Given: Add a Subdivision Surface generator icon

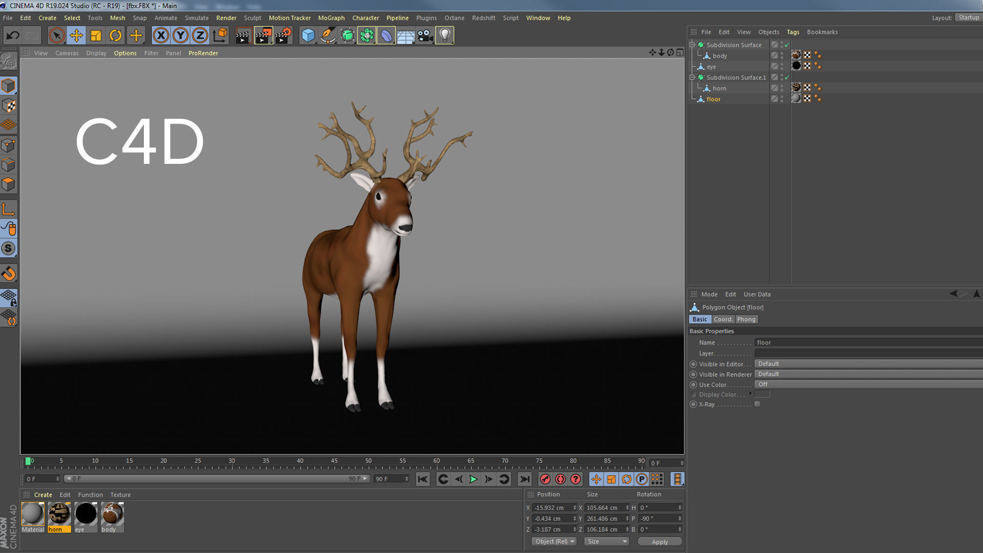Looking at the screenshot, I should [347, 35].
